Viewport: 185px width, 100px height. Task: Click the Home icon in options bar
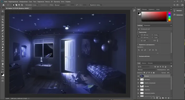tap(3, 5)
